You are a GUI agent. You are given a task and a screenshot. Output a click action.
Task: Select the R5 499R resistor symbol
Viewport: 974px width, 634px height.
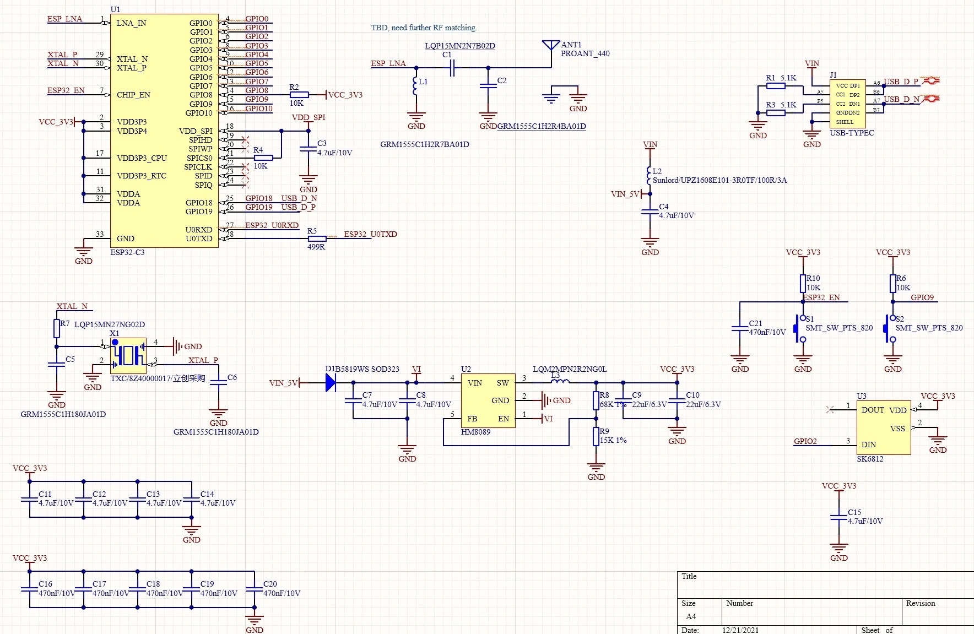click(317, 239)
